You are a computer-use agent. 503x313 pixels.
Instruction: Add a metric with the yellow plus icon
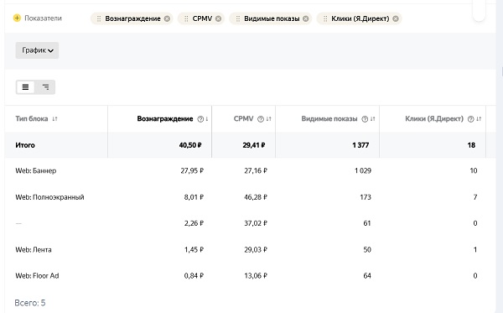click(17, 18)
